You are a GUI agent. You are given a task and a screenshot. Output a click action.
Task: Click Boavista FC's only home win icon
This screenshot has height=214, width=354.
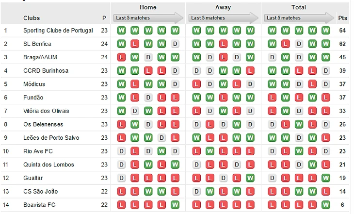coord(175,205)
